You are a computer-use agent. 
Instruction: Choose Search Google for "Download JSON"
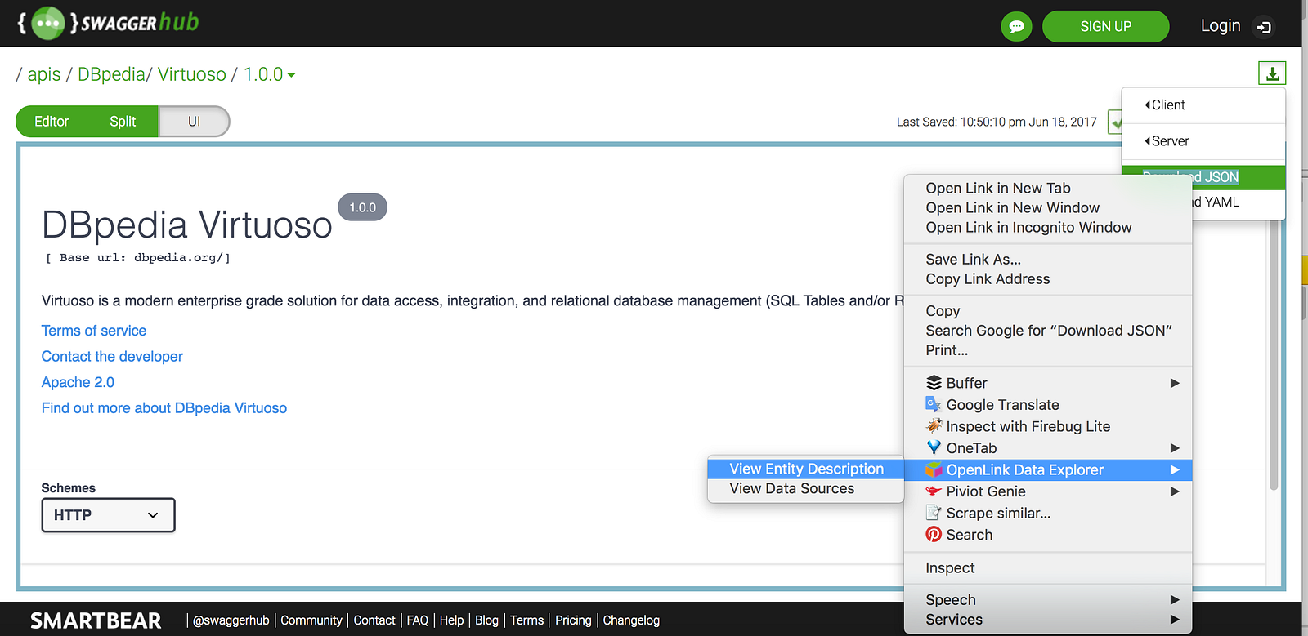[1048, 331]
